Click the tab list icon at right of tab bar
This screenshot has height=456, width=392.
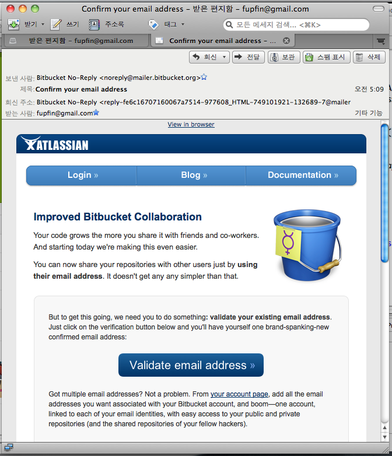[381, 41]
